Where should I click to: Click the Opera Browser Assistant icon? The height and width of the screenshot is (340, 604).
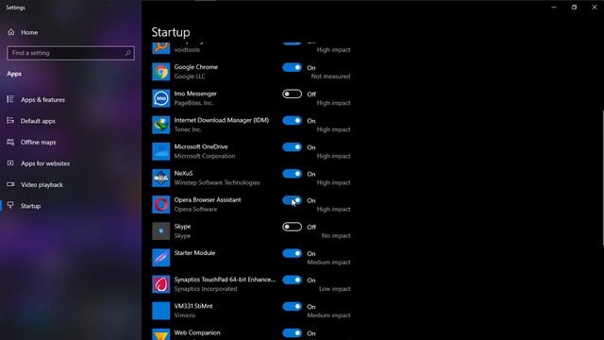coord(160,205)
